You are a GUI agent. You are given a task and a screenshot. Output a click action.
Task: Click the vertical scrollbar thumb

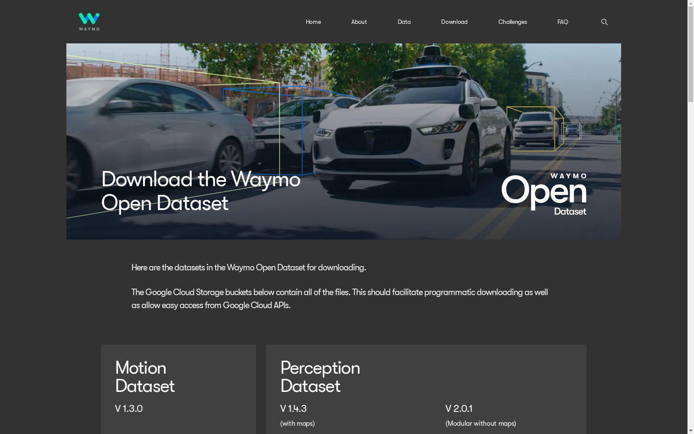(691, 54)
